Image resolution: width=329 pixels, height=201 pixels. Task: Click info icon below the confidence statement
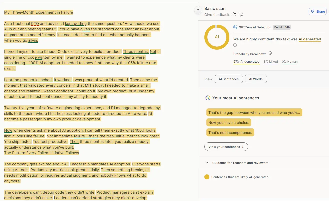[235, 45]
